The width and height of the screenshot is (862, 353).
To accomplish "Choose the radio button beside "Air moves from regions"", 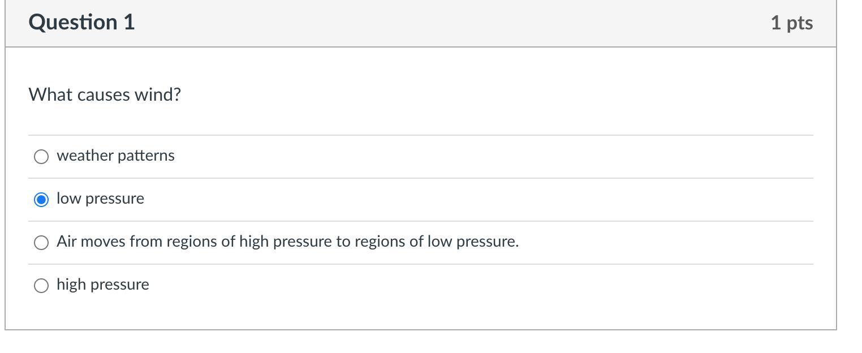I will click(41, 243).
